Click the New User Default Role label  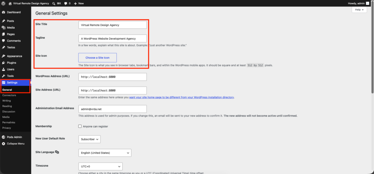point(50,138)
